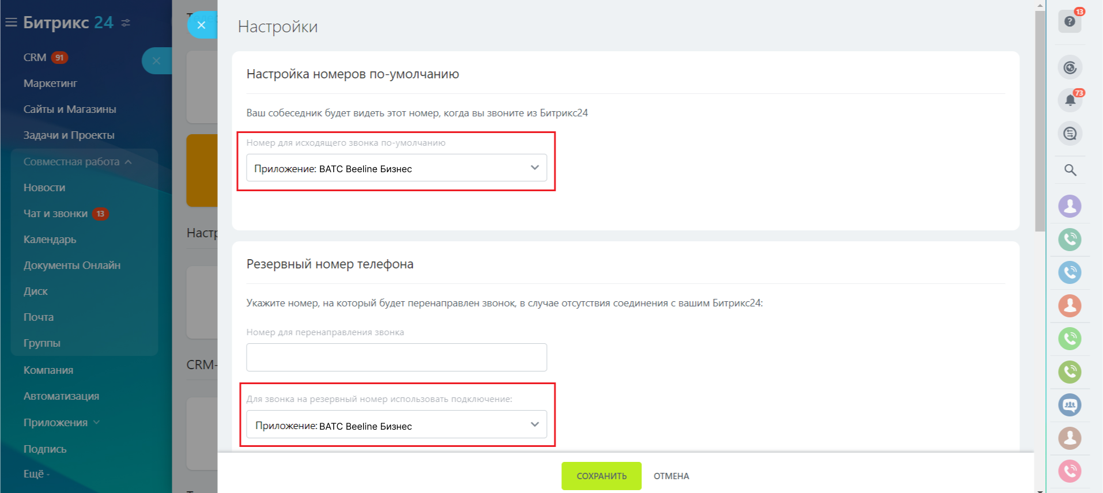1103x493 pixels.
Task: Close the Настройки slider panel
Action: [201, 25]
